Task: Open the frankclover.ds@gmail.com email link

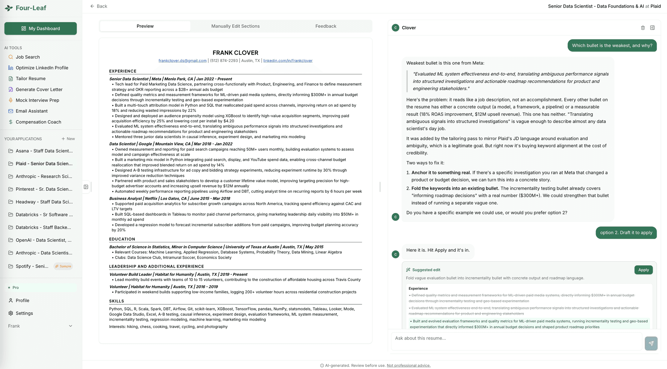Action: point(183,61)
